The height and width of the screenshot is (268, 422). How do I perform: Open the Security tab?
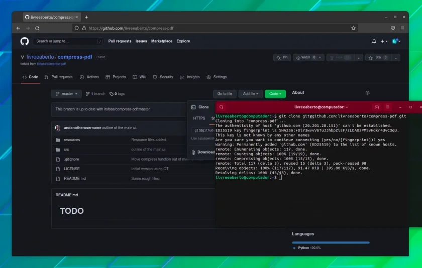163,77
